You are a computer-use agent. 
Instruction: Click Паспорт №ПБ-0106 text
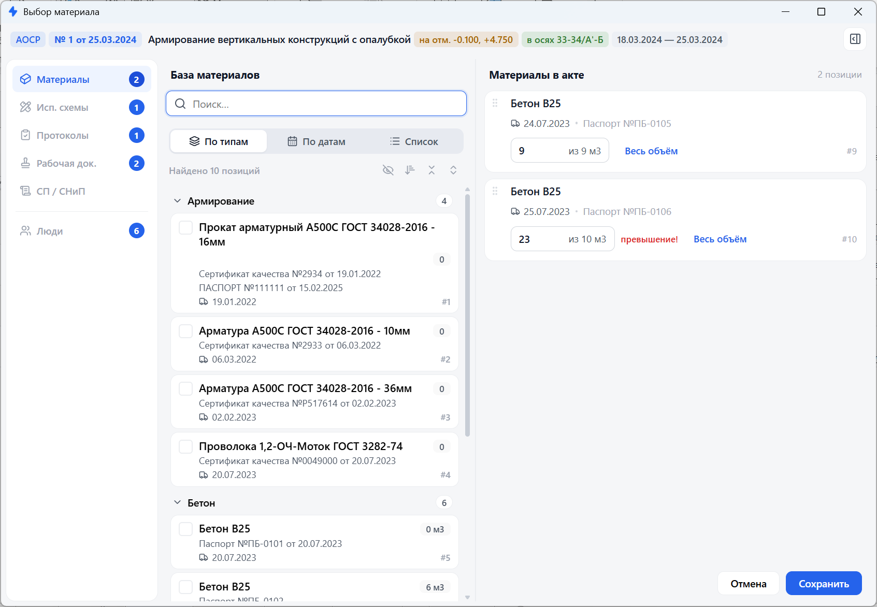[627, 212]
